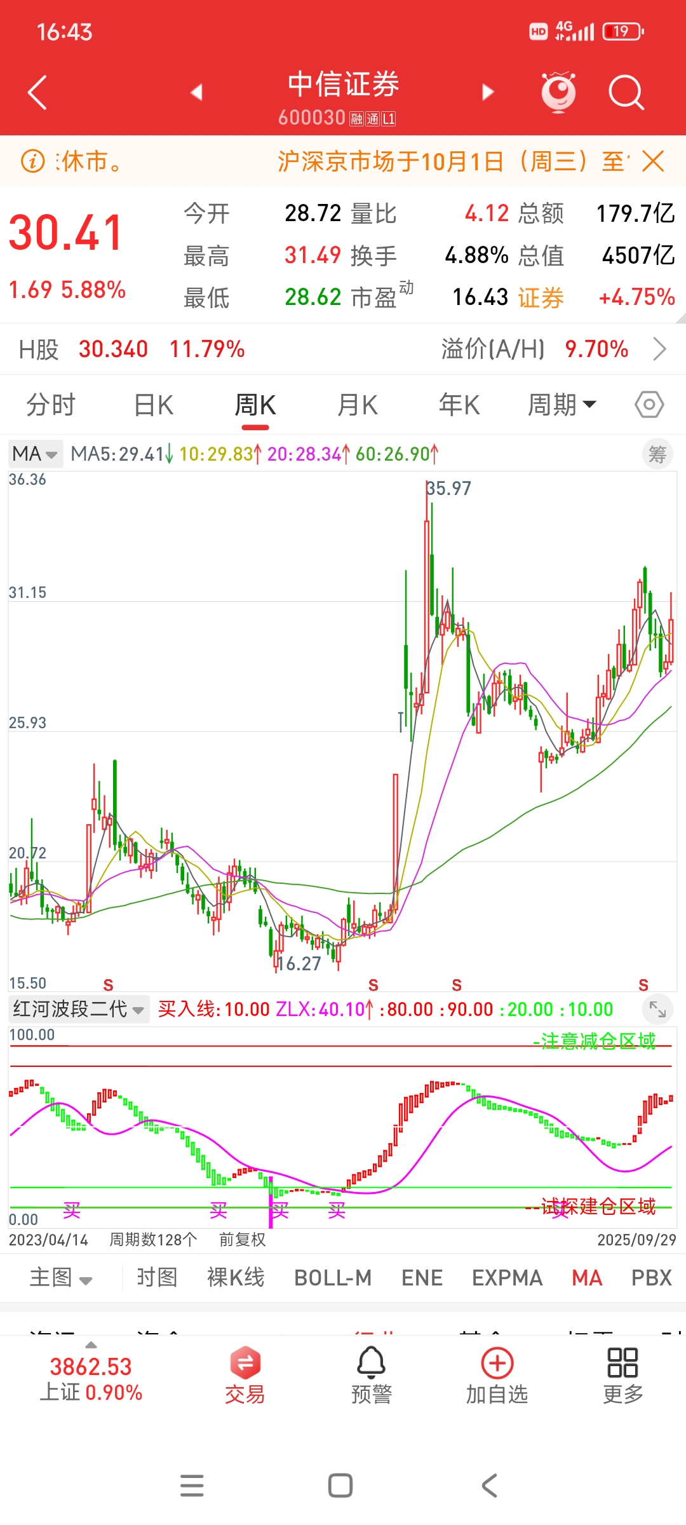Tap the H股 price 30.340
Image resolution: width=686 pixels, height=1525 pixels.
click(x=113, y=349)
